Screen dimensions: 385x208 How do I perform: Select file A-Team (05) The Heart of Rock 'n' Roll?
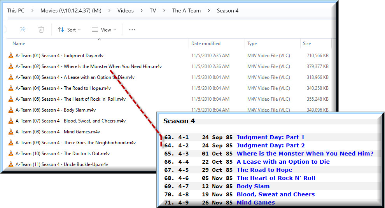70,99
